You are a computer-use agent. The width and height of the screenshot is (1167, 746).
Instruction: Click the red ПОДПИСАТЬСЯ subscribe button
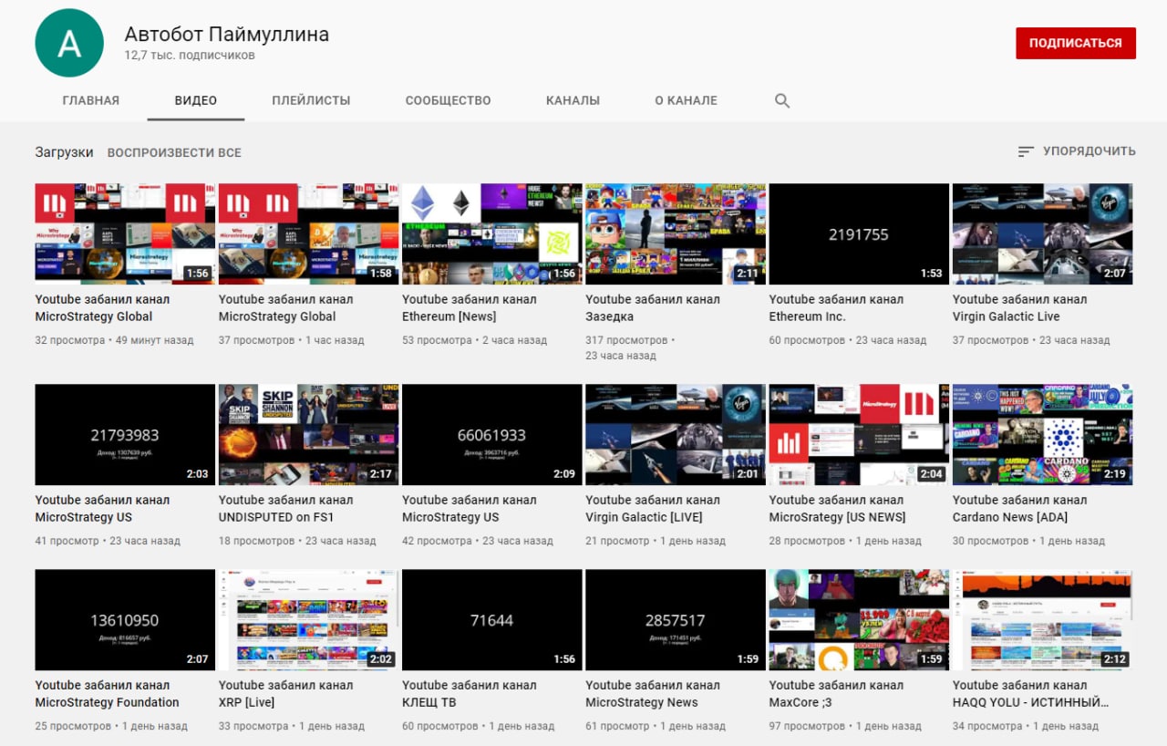1076,43
